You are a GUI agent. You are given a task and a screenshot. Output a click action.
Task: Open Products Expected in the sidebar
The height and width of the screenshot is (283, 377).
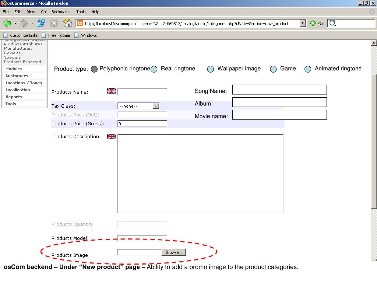tap(22, 62)
